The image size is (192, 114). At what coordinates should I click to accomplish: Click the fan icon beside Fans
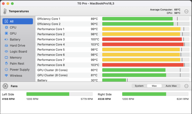[x=5, y=86]
